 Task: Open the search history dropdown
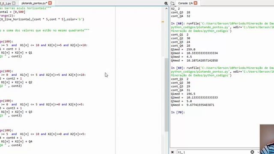click(x=258, y=152)
